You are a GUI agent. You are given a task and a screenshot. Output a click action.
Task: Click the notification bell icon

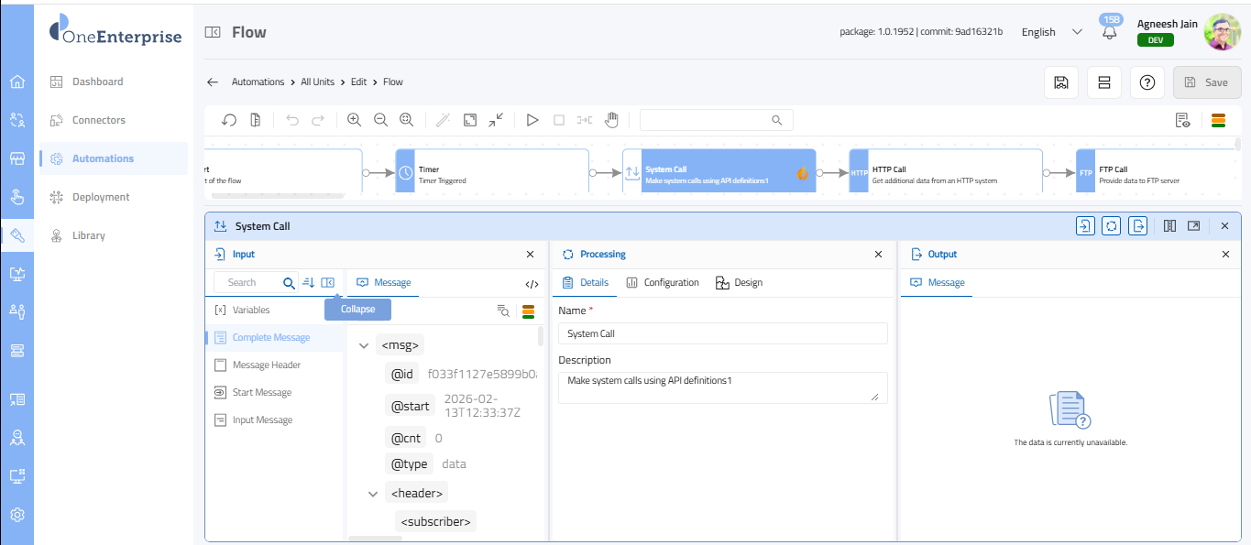(1110, 33)
